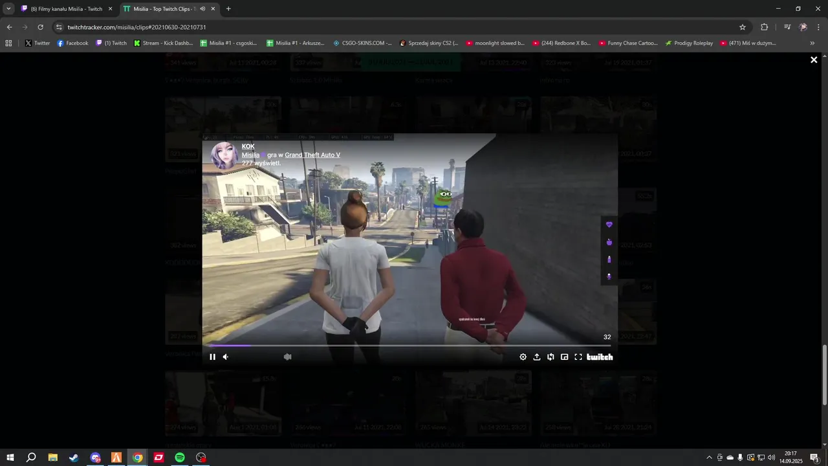Open the Windows notification center
The width and height of the screenshot is (828, 466).
point(814,458)
